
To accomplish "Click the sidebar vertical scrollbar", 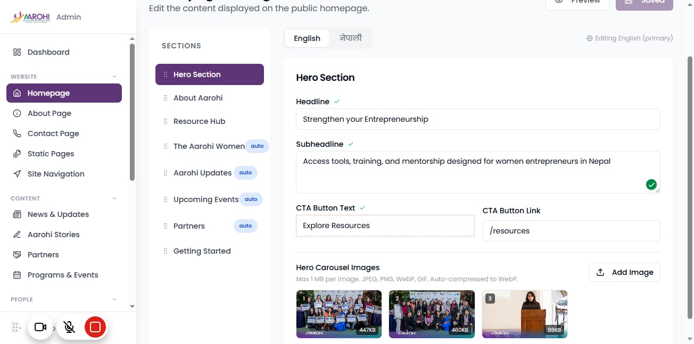I will pos(132,112).
